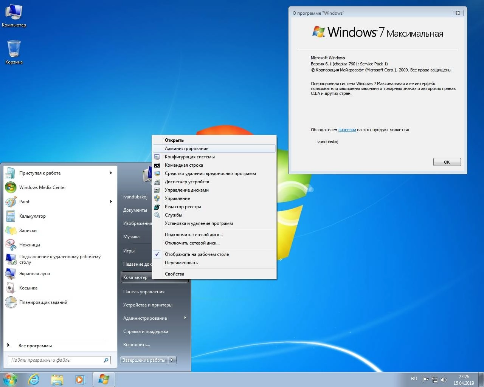
Task: Open Windows Explorer folder taskbar icon
Action: point(57,379)
